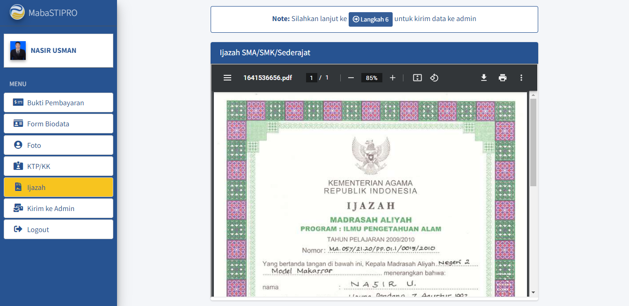This screenshot has height=306, width=629.
Task: Click the Langkah 6 button
Action: 370,19
